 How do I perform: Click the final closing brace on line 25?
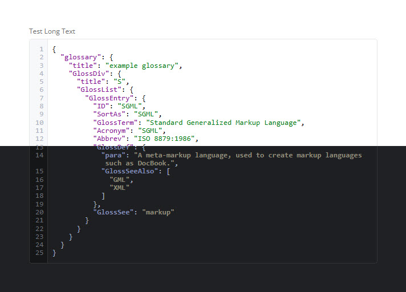pyautogui.click(x=54, y=253)
